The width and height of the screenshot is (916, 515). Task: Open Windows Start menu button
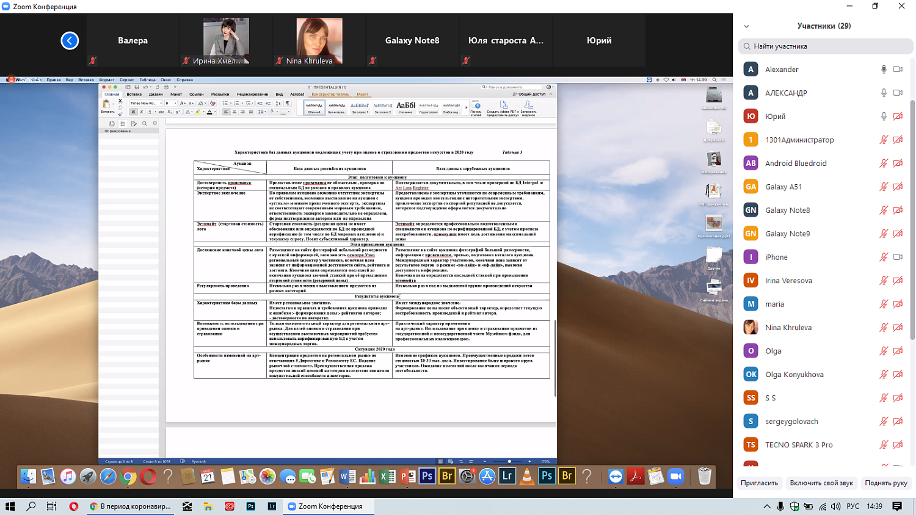click(10, 506)
